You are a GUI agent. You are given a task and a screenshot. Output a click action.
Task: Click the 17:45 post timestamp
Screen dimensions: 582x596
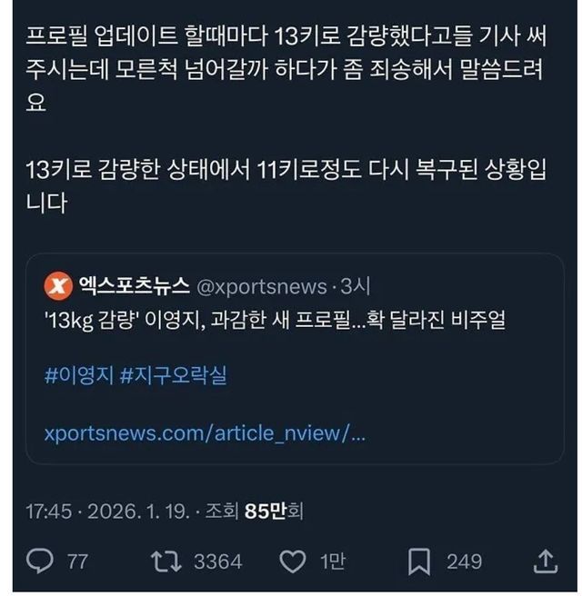[x=50, y=512]
